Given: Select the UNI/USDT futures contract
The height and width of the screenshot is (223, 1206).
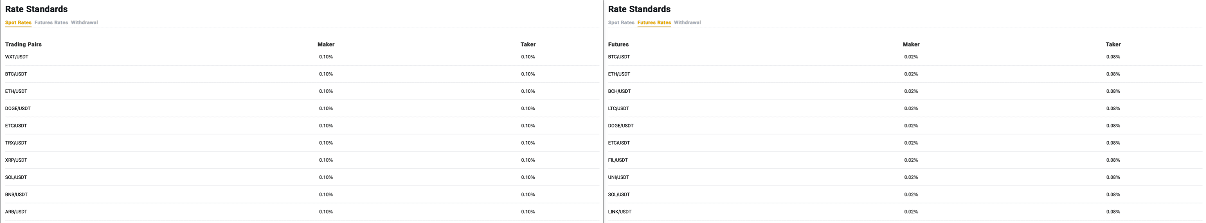Looking at the screenshot, I should click(x=618, y=178).
